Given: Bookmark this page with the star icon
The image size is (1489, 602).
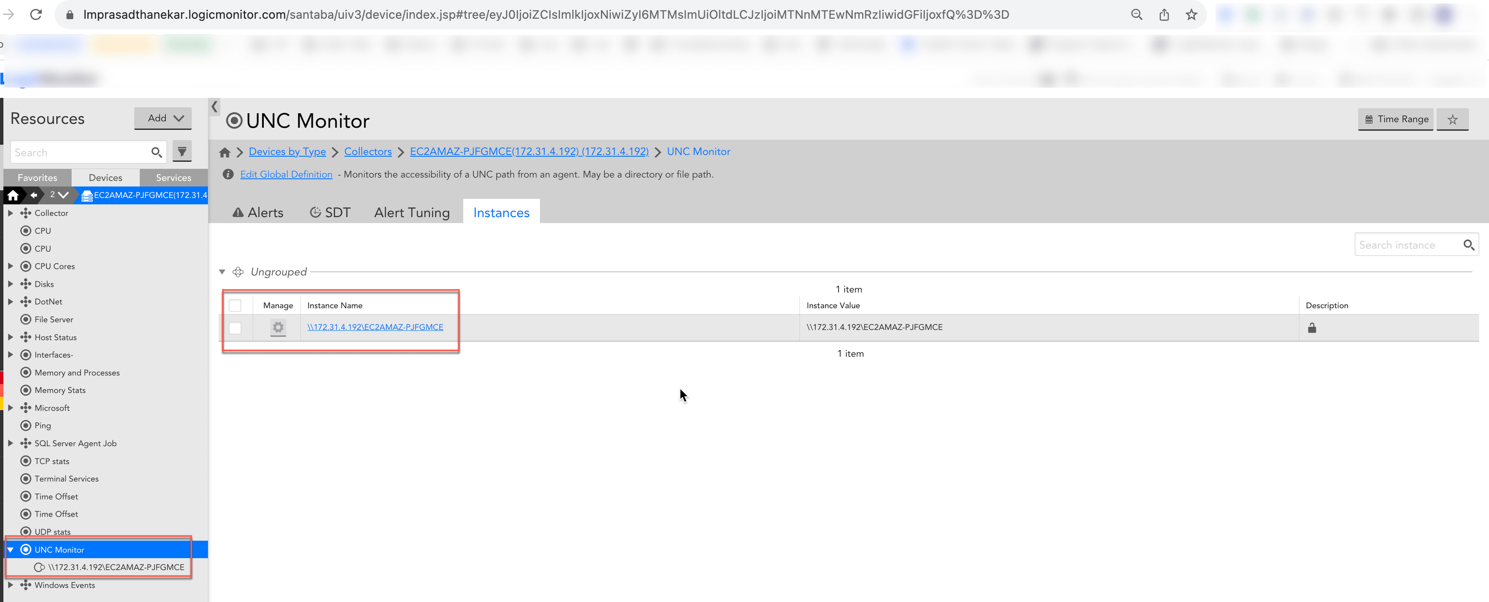Looking at the screenshot, I should [1191, 14].
